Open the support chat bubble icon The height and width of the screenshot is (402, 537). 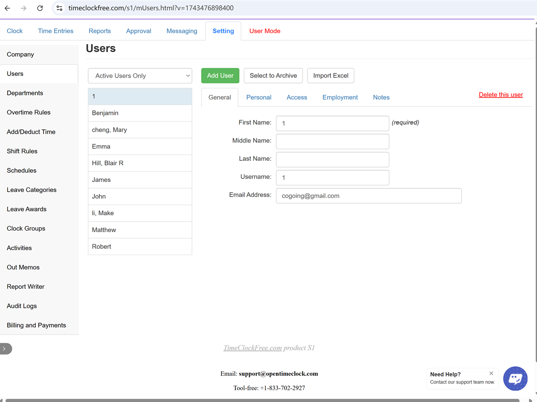[516, 379]
